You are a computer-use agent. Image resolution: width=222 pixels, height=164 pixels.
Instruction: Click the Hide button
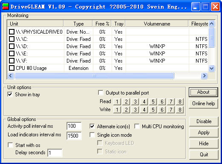[204, 144]
